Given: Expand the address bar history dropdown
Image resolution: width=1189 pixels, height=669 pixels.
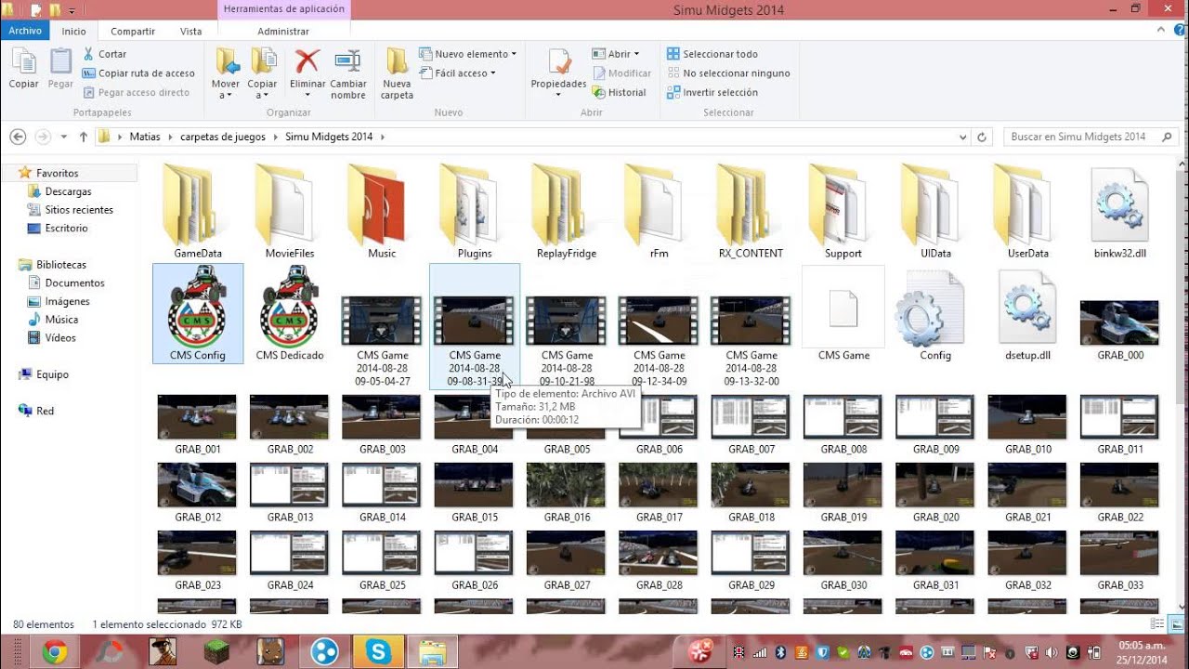Looking at the screenshot, I should 962,137.
